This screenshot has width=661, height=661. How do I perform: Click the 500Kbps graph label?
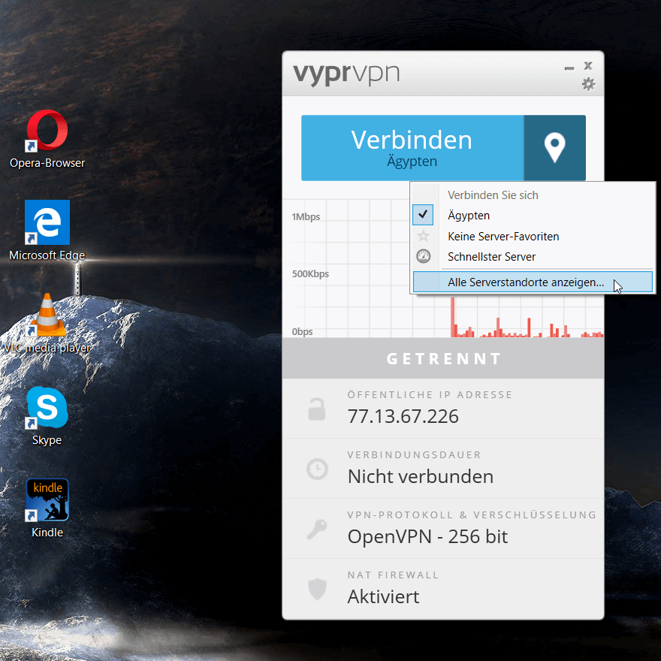310,274
